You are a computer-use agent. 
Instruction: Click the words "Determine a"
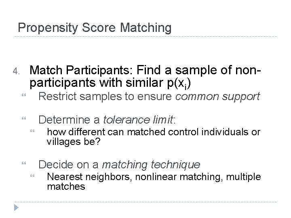(70, 119)
